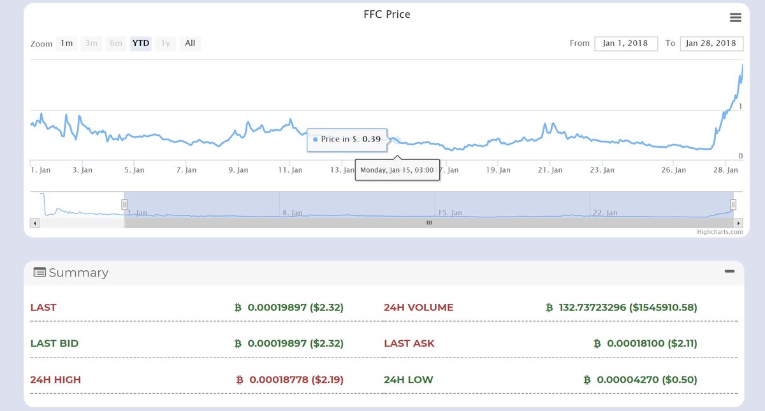Click the LAST ASK label
Viewport: 765px width, 411px height.
click(409, 343)
